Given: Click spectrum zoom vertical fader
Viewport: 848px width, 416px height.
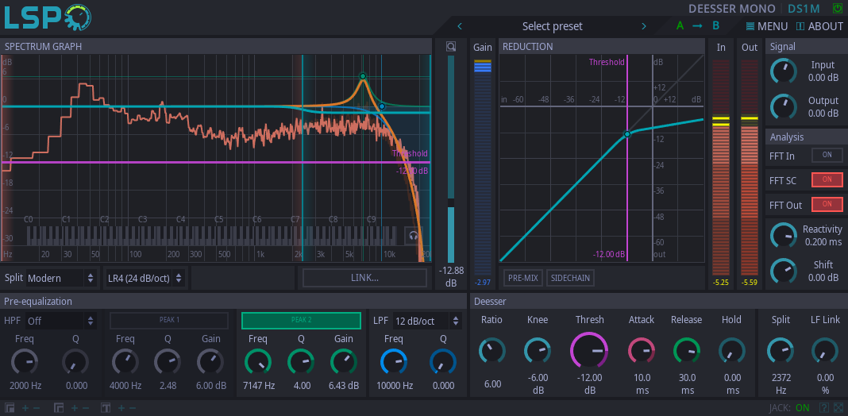Looking at the screenshot, I should pyautogui.click(x=451, y=159).
